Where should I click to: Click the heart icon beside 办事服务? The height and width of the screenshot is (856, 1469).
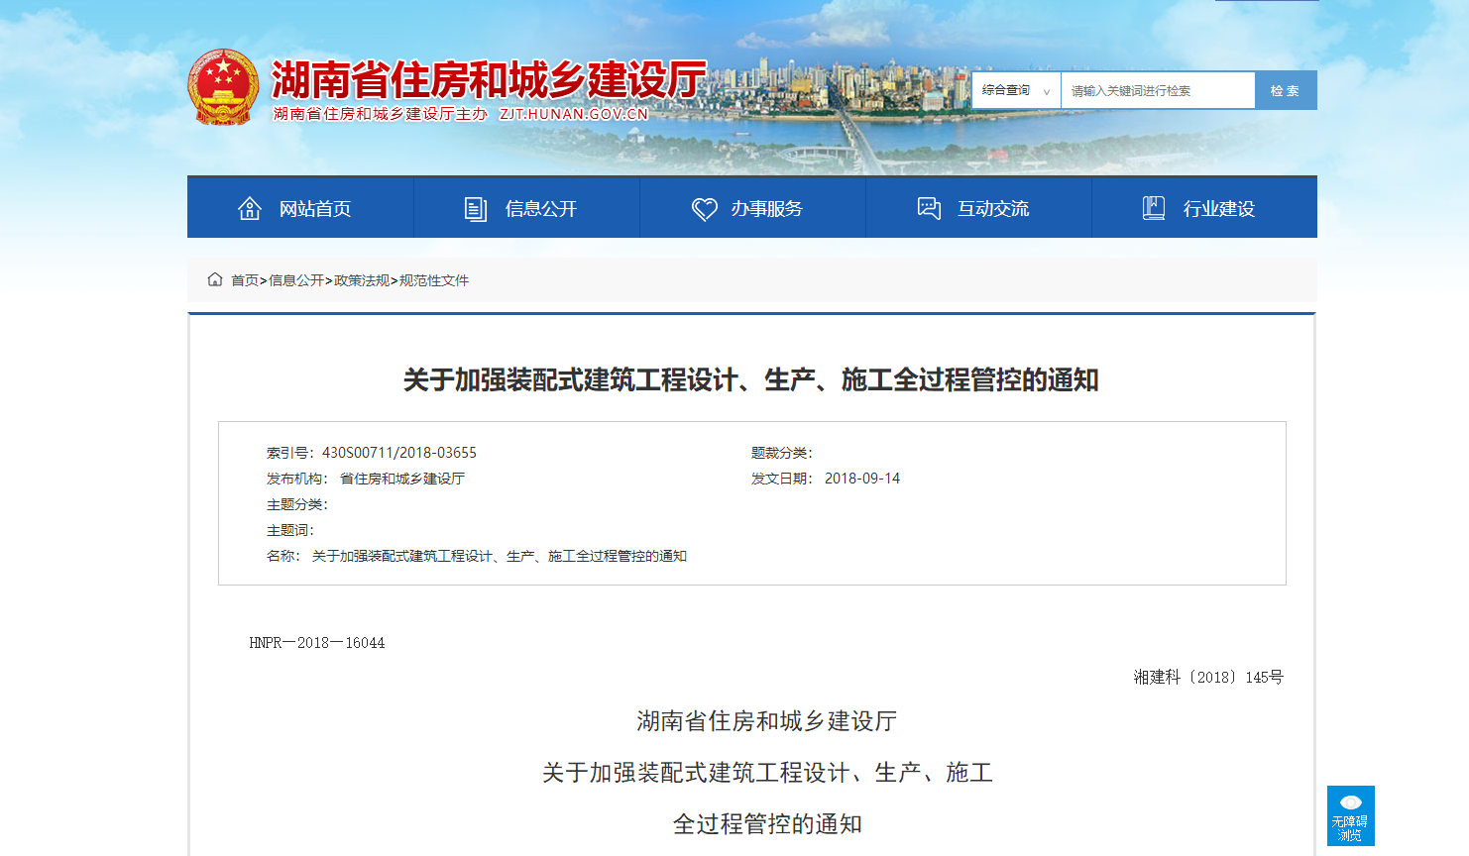[704, 208]
